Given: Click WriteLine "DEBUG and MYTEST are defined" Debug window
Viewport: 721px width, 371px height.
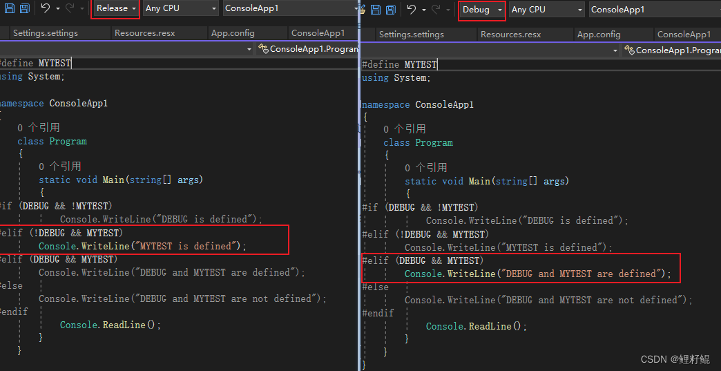Looking at the screenshot, I should [x=538, y=274].
